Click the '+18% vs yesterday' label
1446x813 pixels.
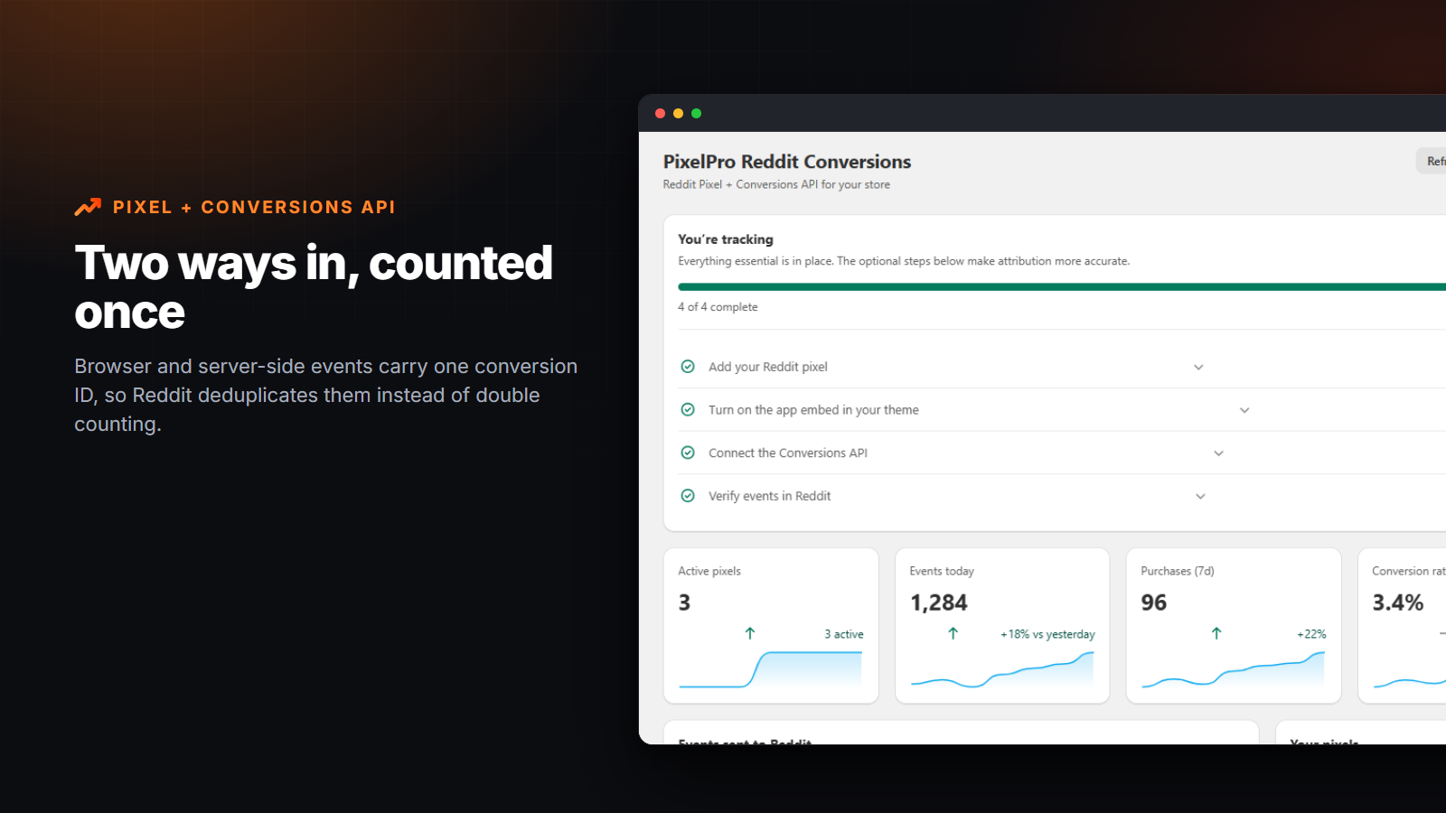click(1047, 634)
